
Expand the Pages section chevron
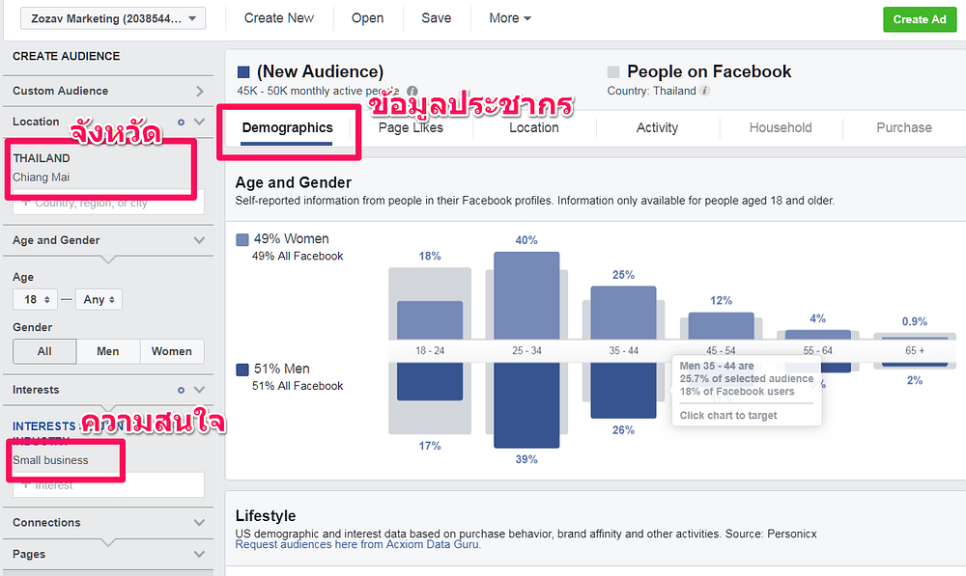200,554
